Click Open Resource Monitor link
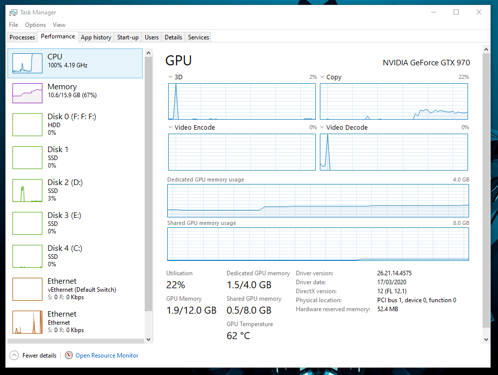The width and height of the screenshot is (498, 375). [x=107, y=356]
